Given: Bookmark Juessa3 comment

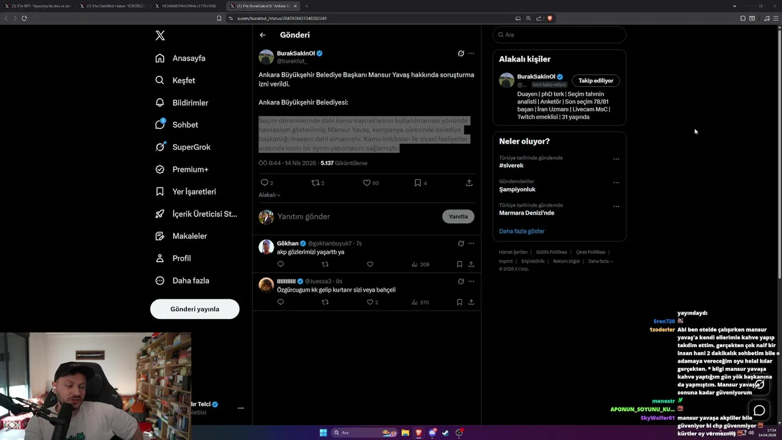Looking at the screenshot, I should tap(459, 302).
